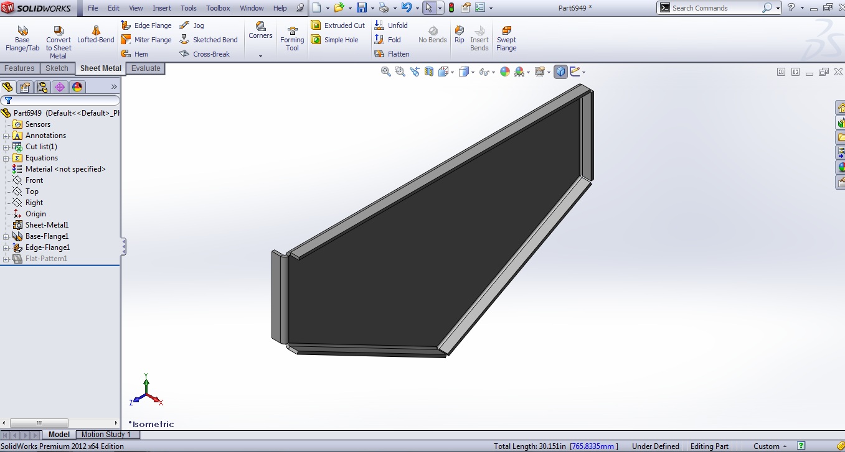The image size is (845, 452).
Task: Click the 765.8335mm total length value
Action: pyautogui.click(x=592, y=446)
